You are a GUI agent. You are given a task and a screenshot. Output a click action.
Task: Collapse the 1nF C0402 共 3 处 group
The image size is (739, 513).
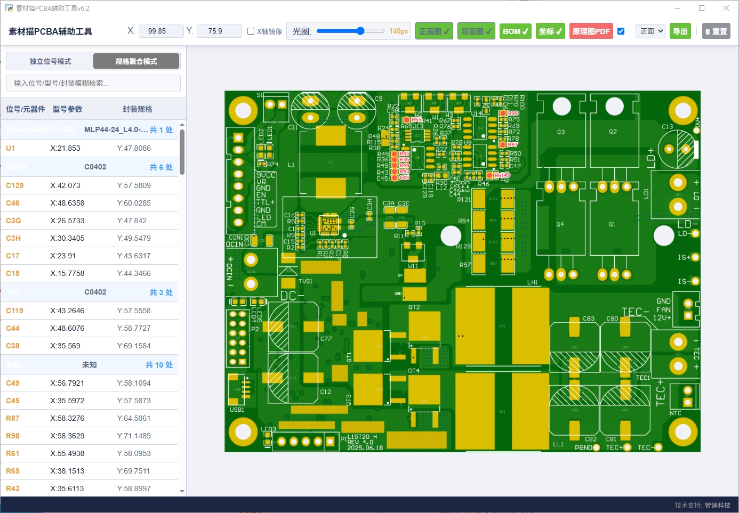pos(90,292)
